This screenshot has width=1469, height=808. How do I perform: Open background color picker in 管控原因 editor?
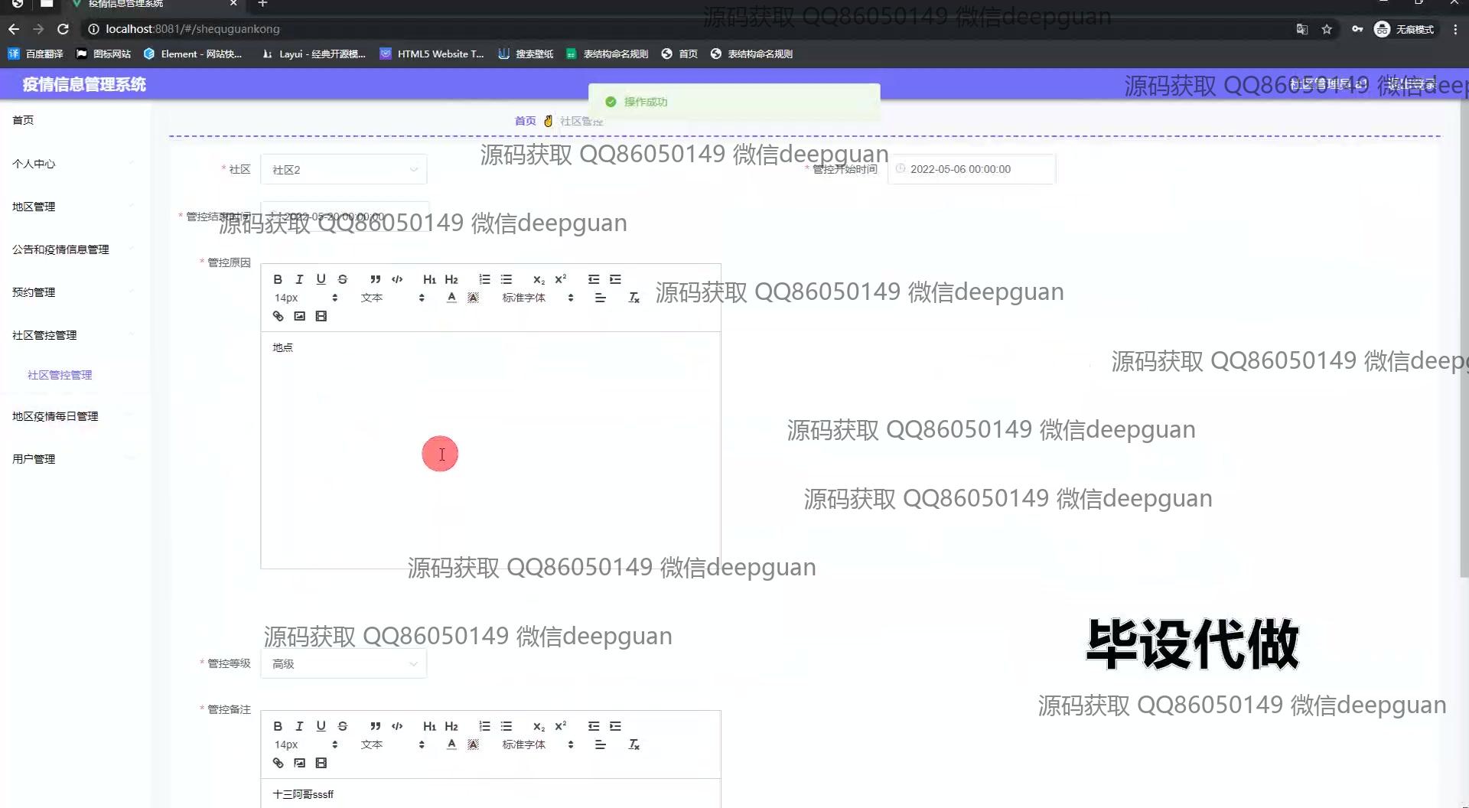tap(473, 298)
